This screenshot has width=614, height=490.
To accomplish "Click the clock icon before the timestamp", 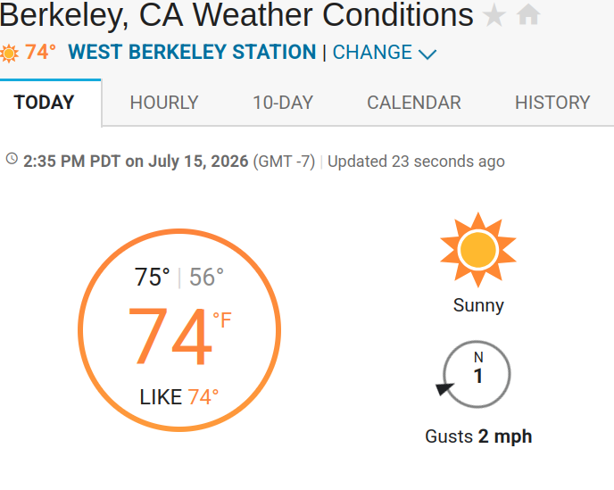I will click(x=12, y=159).
